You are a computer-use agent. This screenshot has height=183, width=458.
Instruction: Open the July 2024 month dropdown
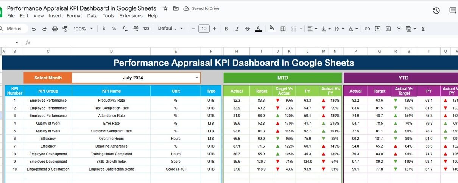[196, 78]
